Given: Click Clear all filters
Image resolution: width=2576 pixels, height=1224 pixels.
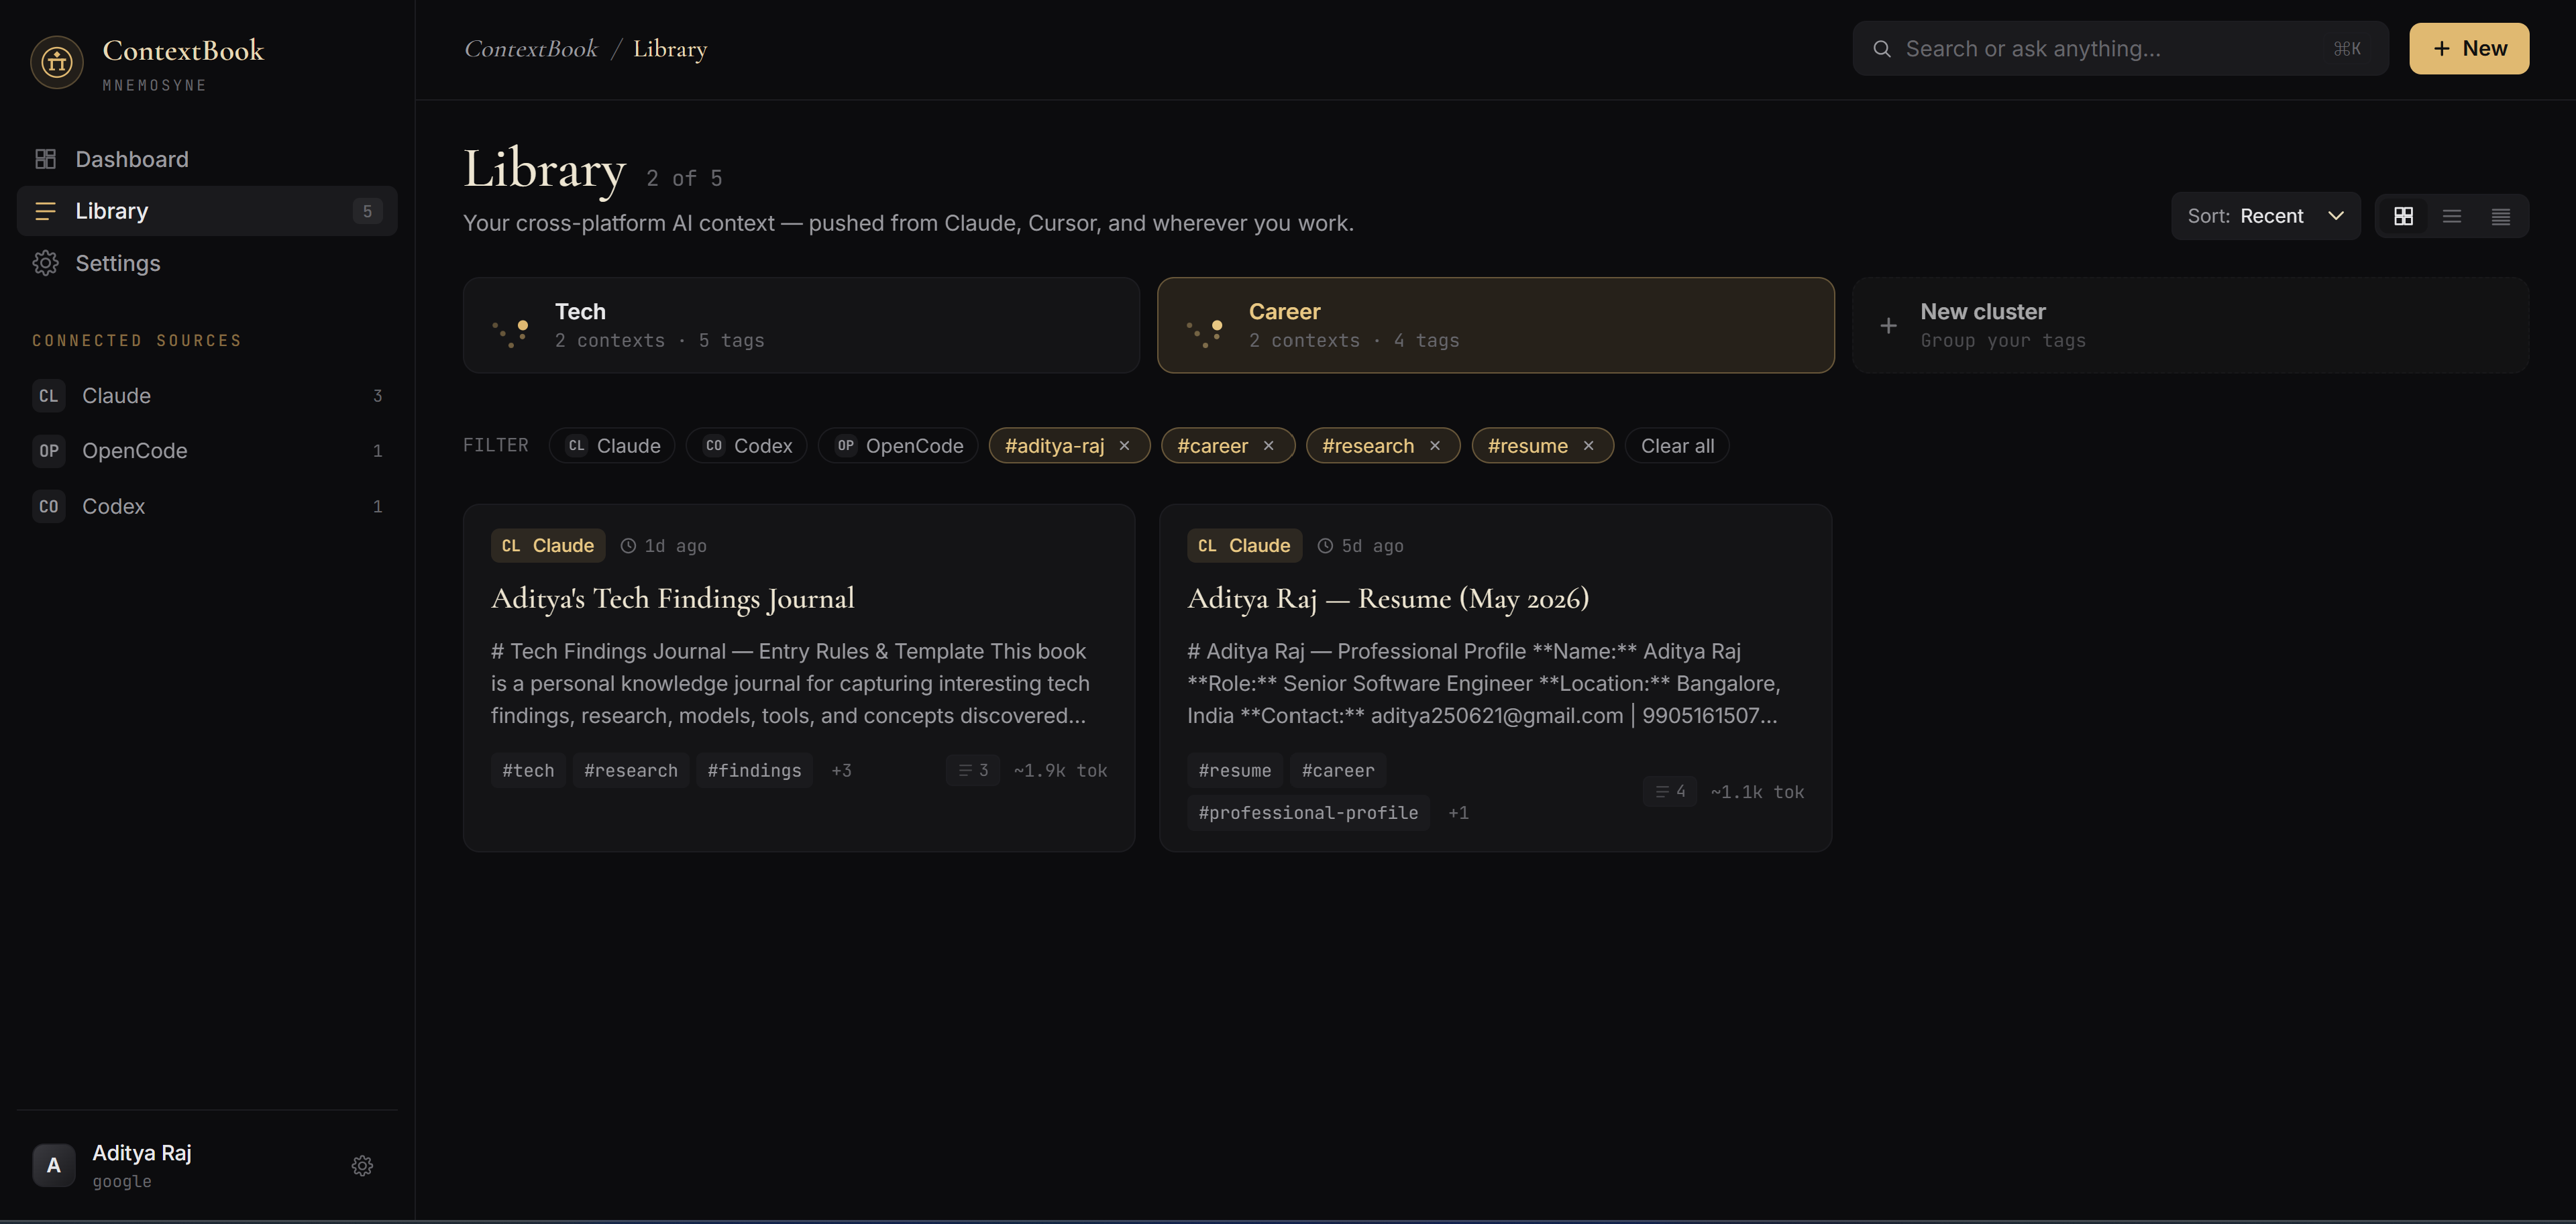Looking at the screenshot, I should [1677, 446].
